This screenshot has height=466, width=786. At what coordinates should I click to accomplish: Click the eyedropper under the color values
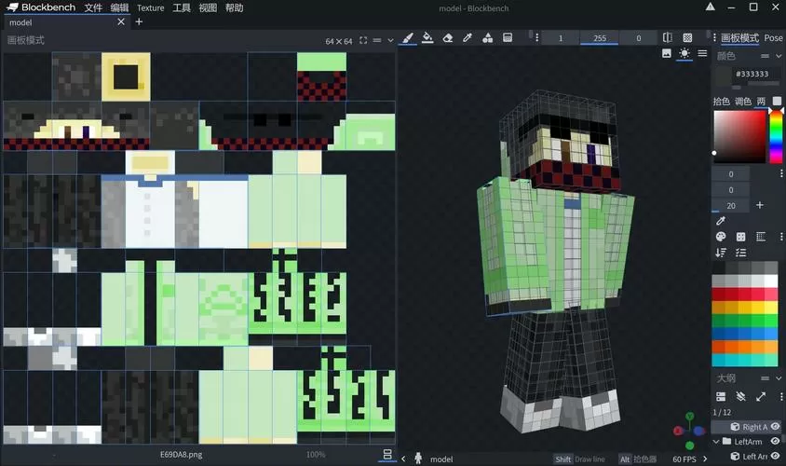721,221
